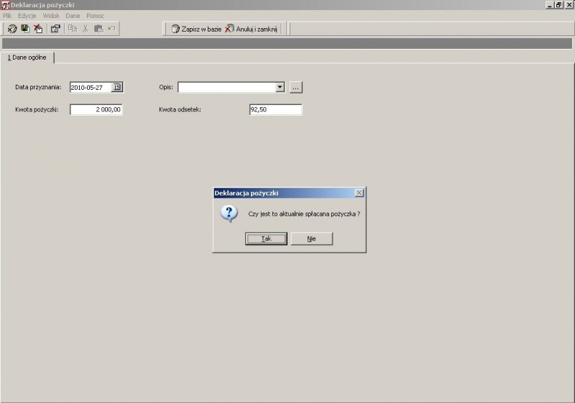Open calendar picker for Data przyznania
The height and width of the screenshot is (403, 575).
117,87
